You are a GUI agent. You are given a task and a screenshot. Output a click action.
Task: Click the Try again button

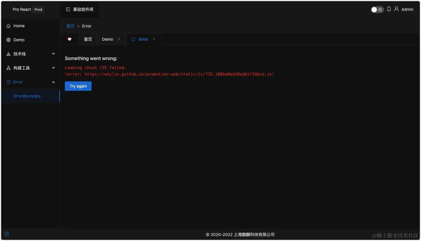[78, 86]
